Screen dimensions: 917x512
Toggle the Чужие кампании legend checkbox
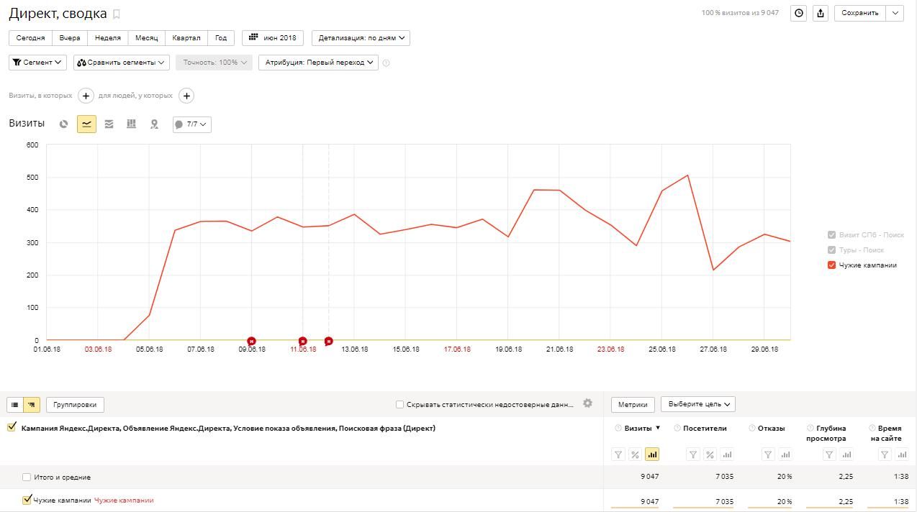coord(831,265)
